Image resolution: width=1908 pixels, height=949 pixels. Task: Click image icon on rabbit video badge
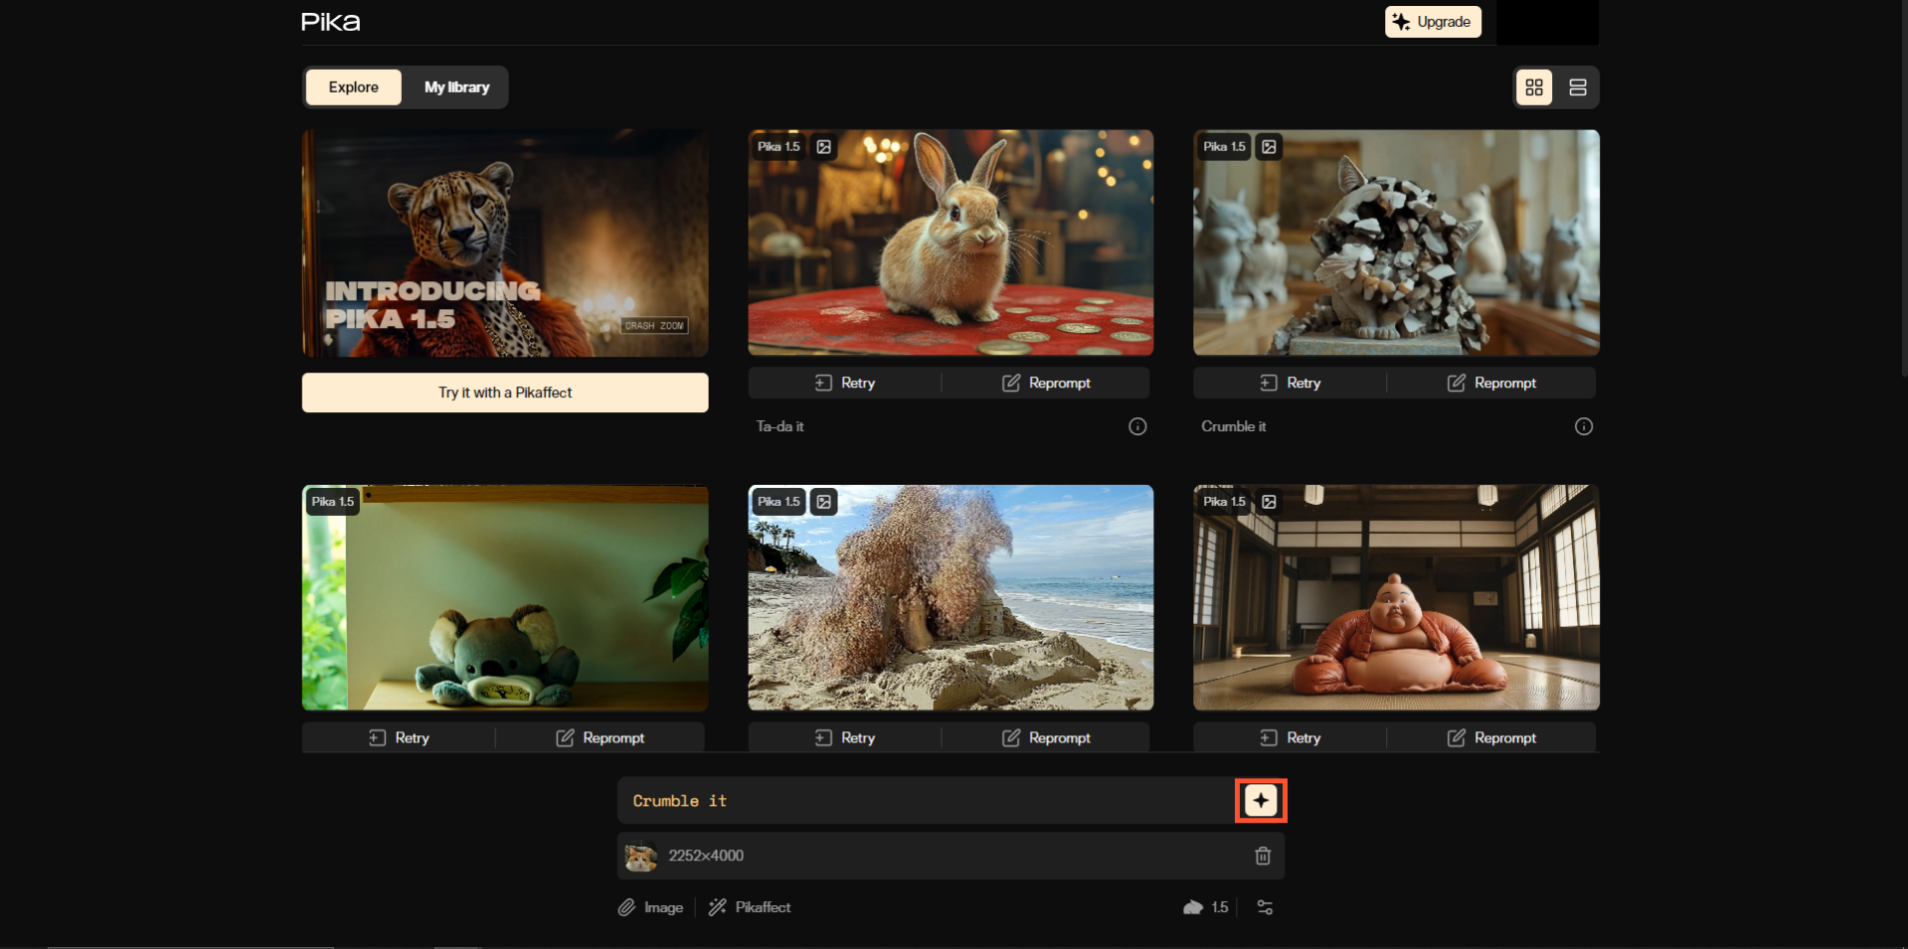(x=824, y=147)
